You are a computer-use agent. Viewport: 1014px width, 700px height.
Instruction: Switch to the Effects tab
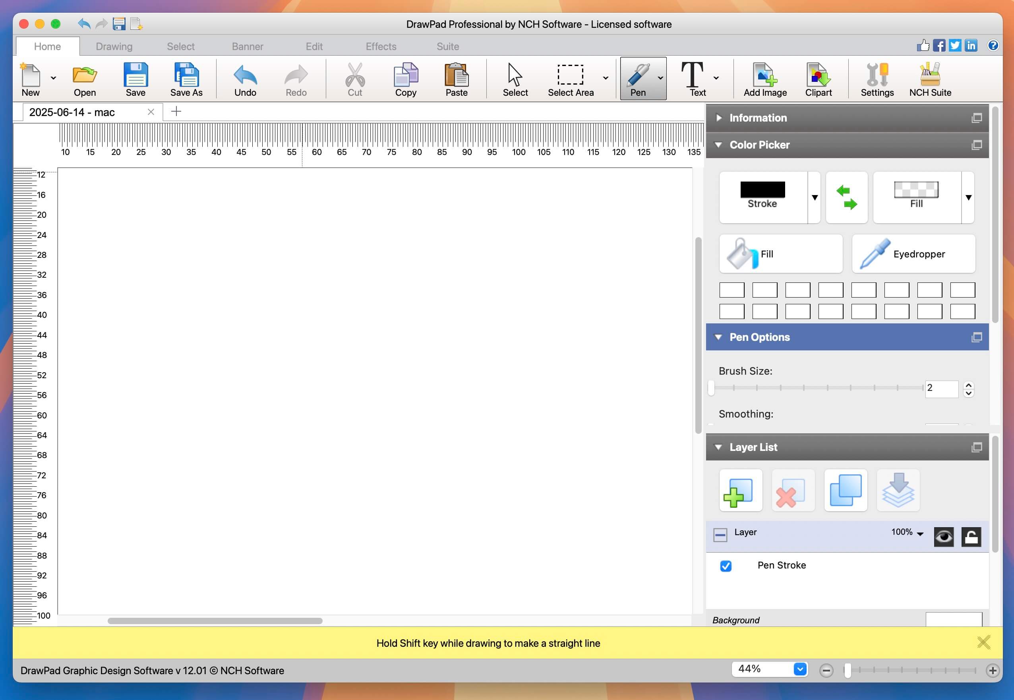tap(381, 46)
